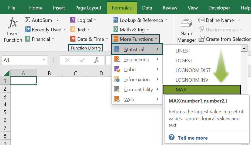Open the Cube submenu

(137, 69)
